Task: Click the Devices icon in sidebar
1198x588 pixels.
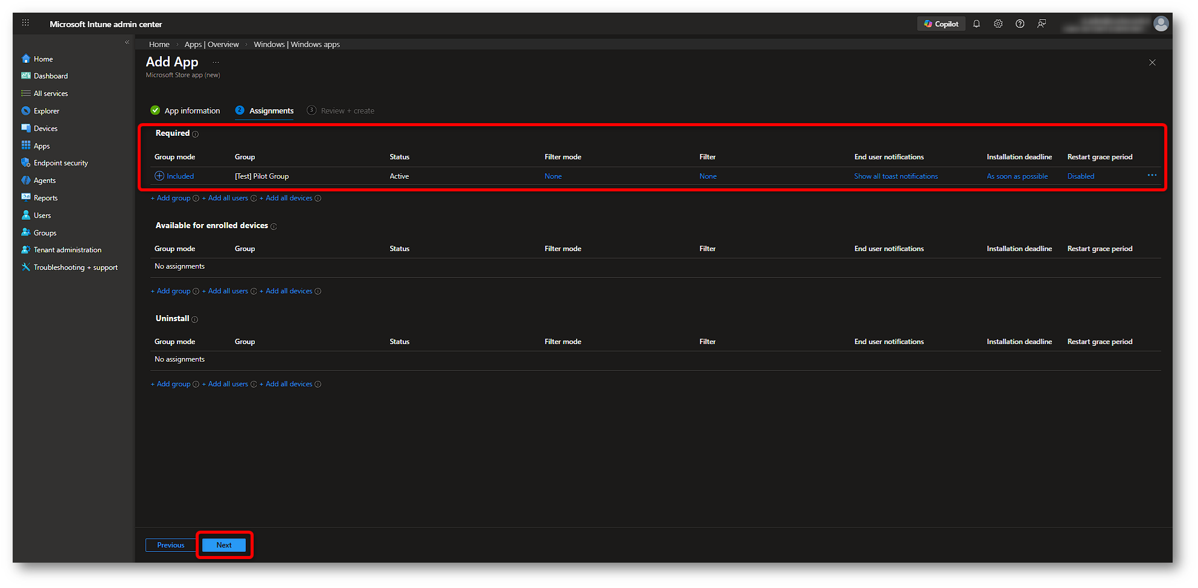Action: pos(25,129)
